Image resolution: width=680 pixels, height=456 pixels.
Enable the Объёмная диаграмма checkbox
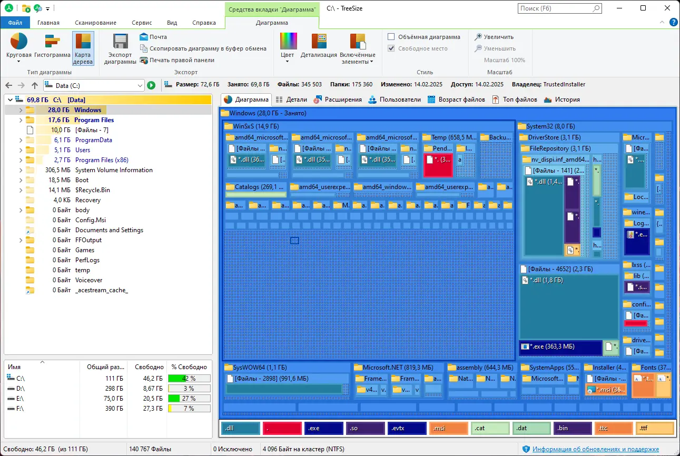coord(391,37)
